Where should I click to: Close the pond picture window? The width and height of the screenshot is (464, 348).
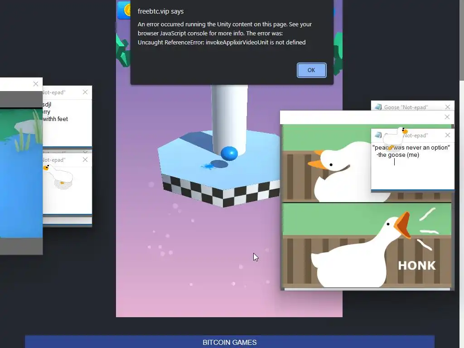[36, 84]
